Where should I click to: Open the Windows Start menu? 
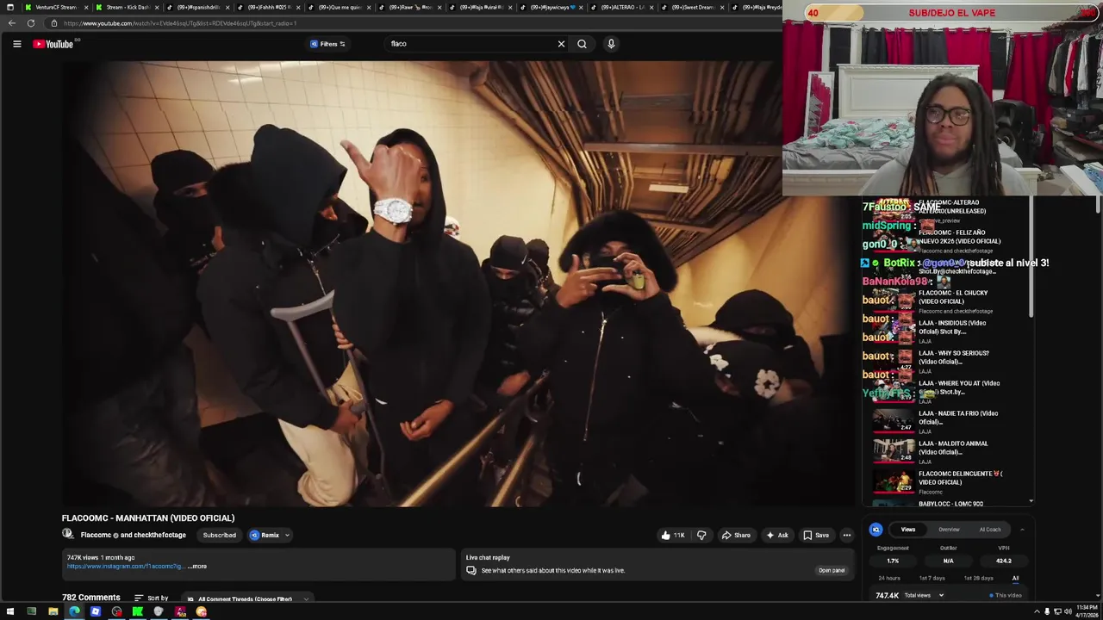click(10, 611)
